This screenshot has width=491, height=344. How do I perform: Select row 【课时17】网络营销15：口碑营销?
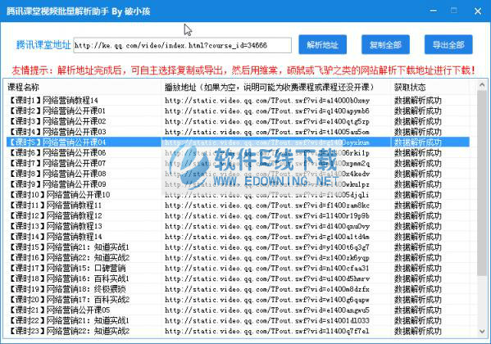tap(238, 269)
